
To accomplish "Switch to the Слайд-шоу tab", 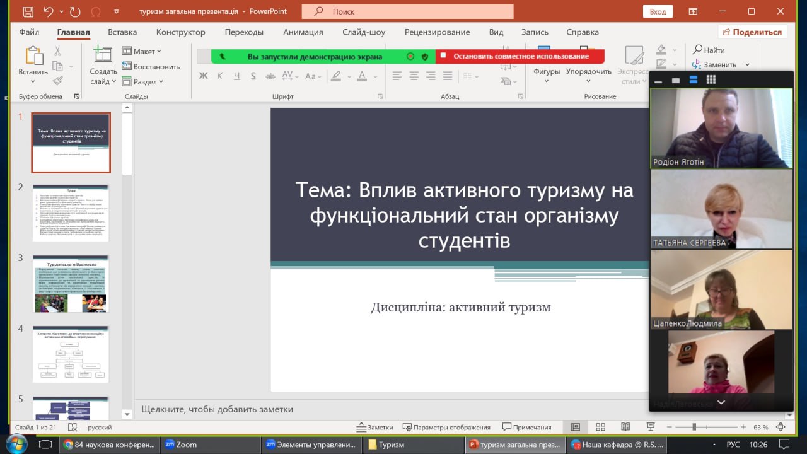I will point(364,32).
